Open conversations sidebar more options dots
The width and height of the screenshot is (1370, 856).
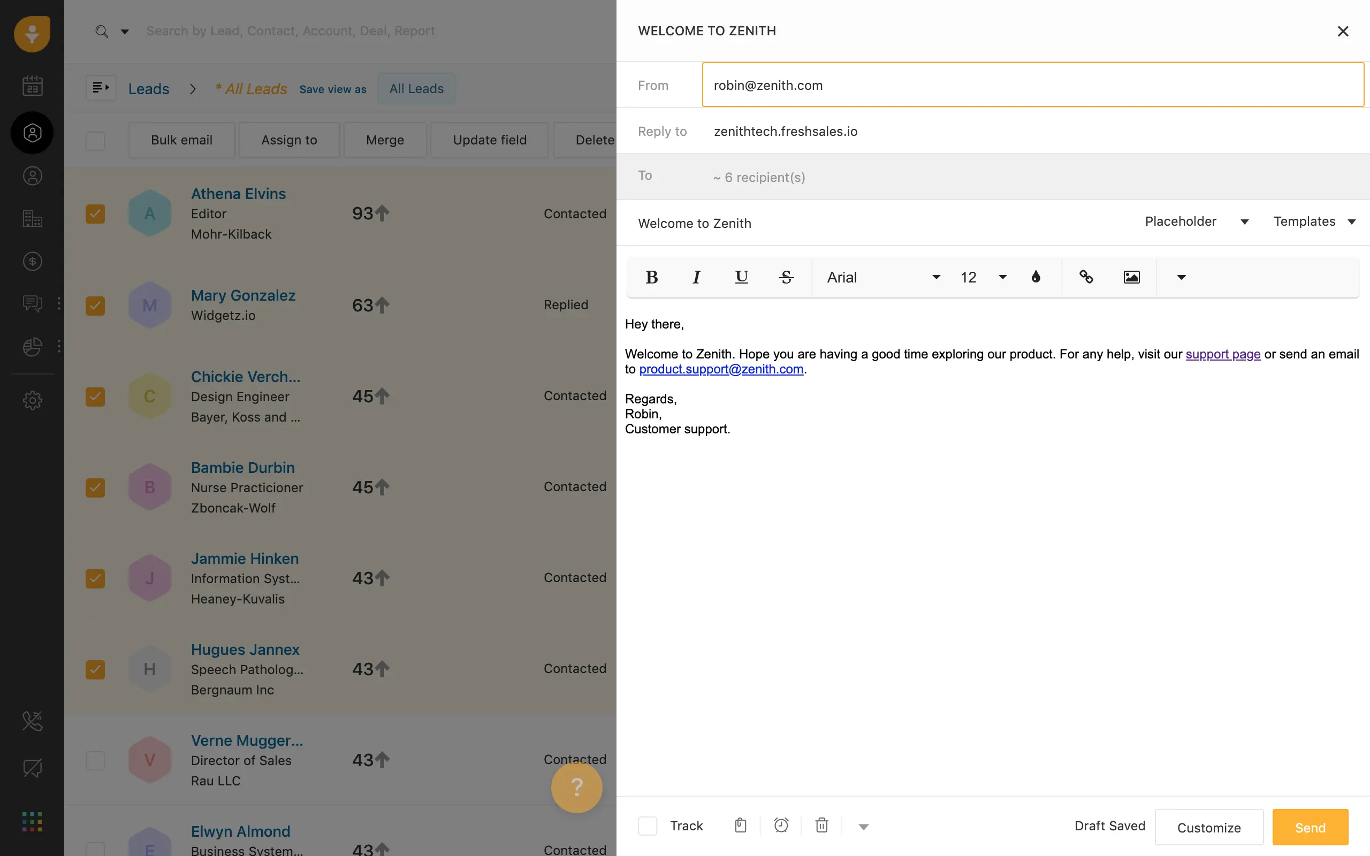pyautogui.click(x=59, y=303)
